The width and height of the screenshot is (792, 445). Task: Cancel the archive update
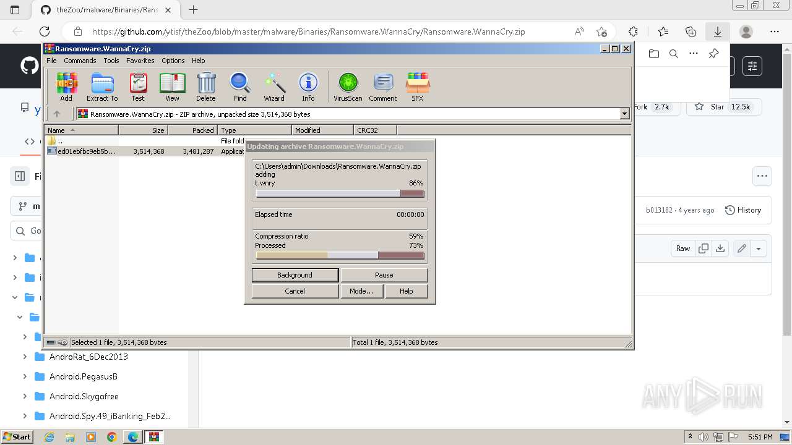(x=295, y=291)
